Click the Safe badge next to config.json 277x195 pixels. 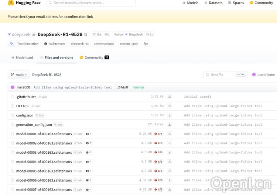point(40,115)
